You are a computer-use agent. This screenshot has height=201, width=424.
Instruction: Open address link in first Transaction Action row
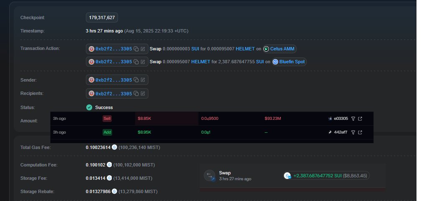[x=113, y=49]
